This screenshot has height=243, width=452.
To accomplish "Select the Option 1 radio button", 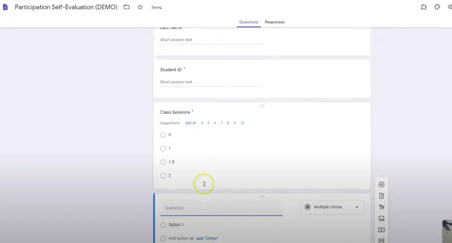I will (x=163, y=225).
